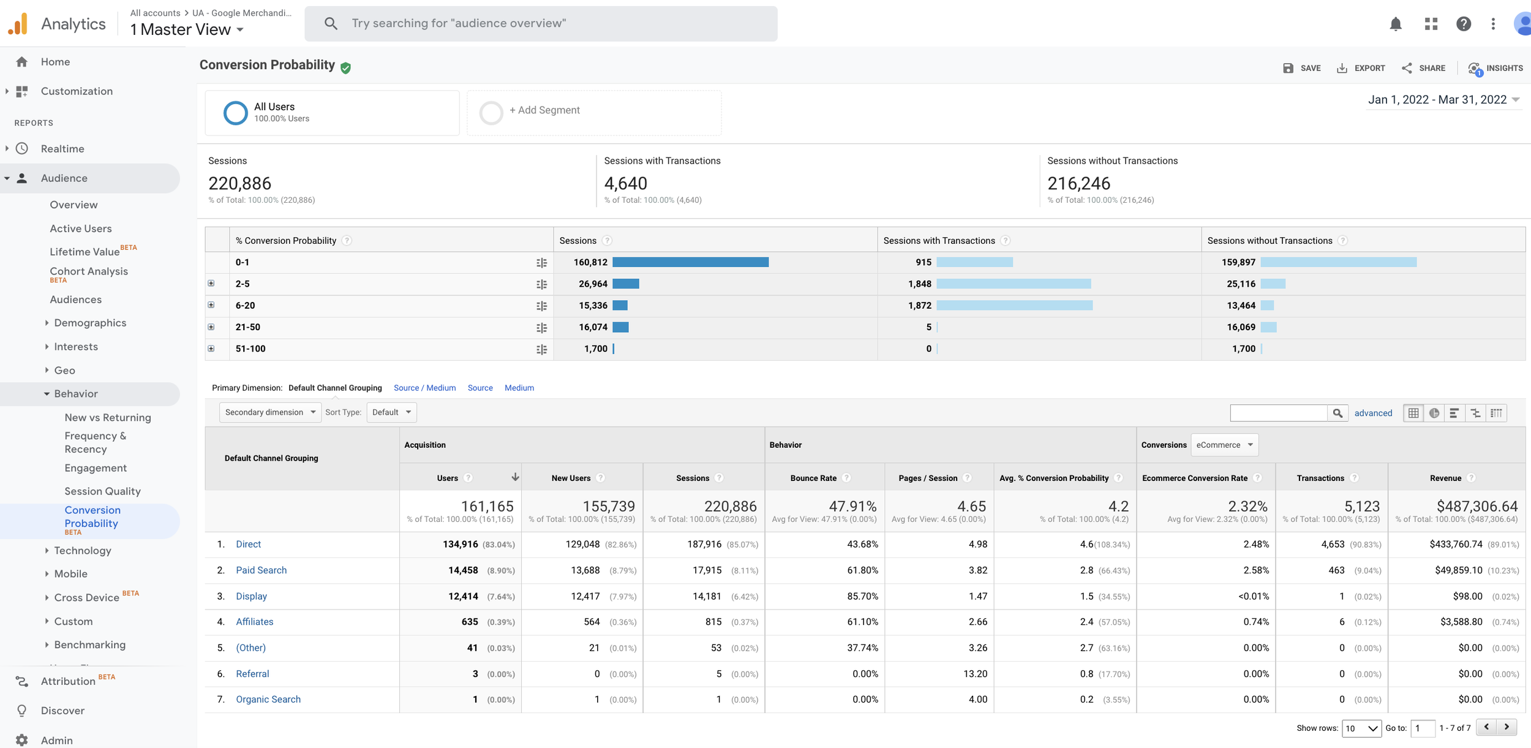Select the Add Segment circle
The height and width of the screenshot is (748, 1531).
tap(491, 113)
